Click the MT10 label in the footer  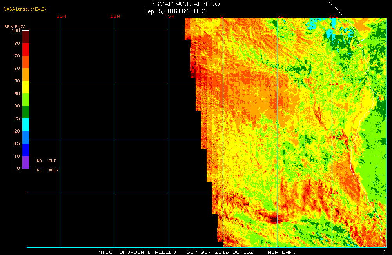click(105, 252)
